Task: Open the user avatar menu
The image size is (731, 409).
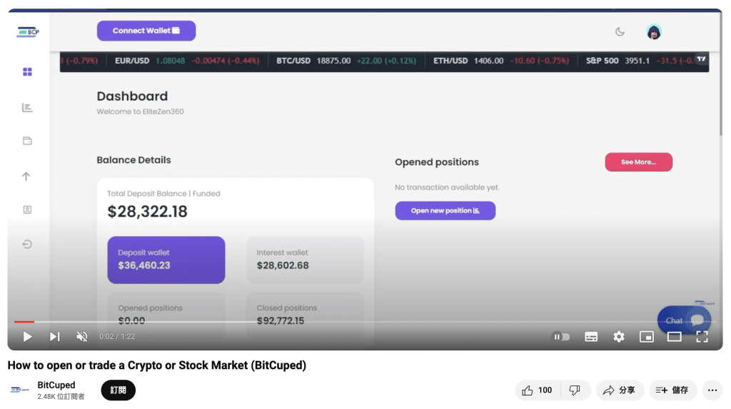Action: pos(654,31)
